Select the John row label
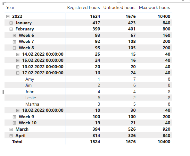The height and width of the screenshot is (156, 190). (30, 92)
